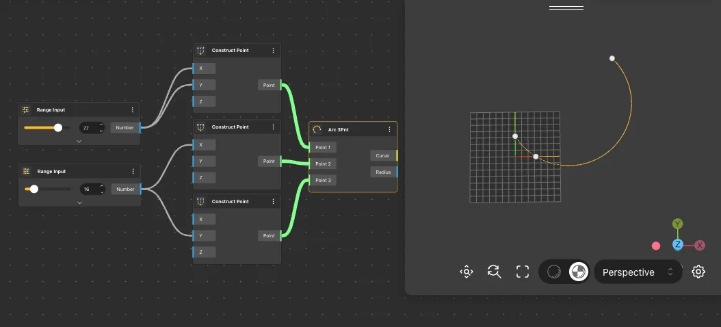
Task: Expand the bottom Range Input chevron
Action: click(79, 202)
